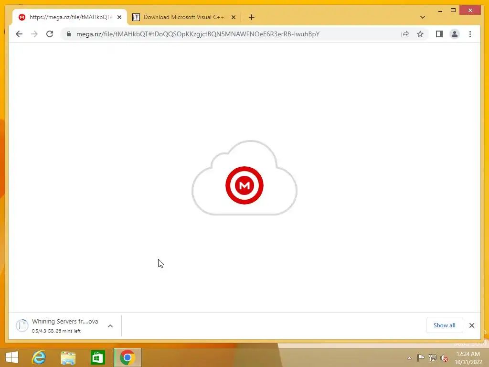Click the forward navigation arrow
Image resolution: width=489 pixels, height=367 pixels.
[x=34, y=34]
